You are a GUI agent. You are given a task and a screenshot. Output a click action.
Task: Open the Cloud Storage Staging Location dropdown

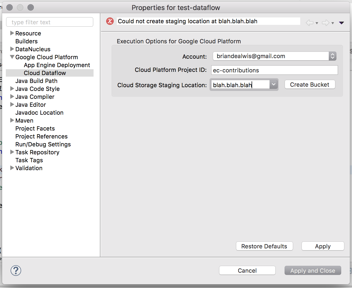pos(274,84)
